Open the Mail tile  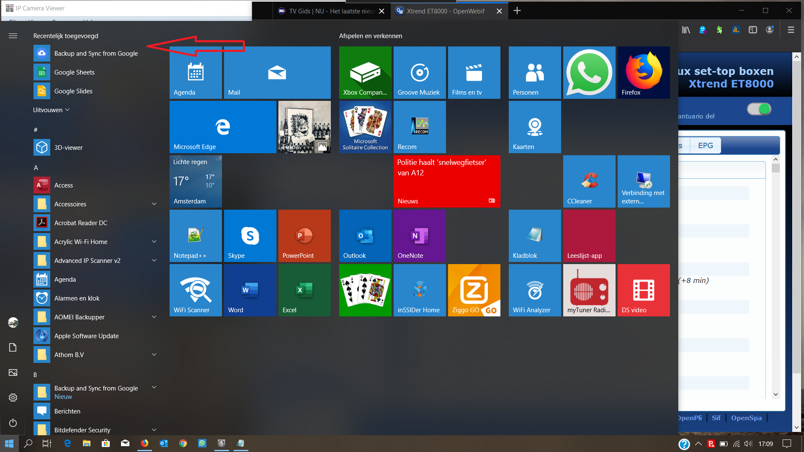tap(277, 72)
